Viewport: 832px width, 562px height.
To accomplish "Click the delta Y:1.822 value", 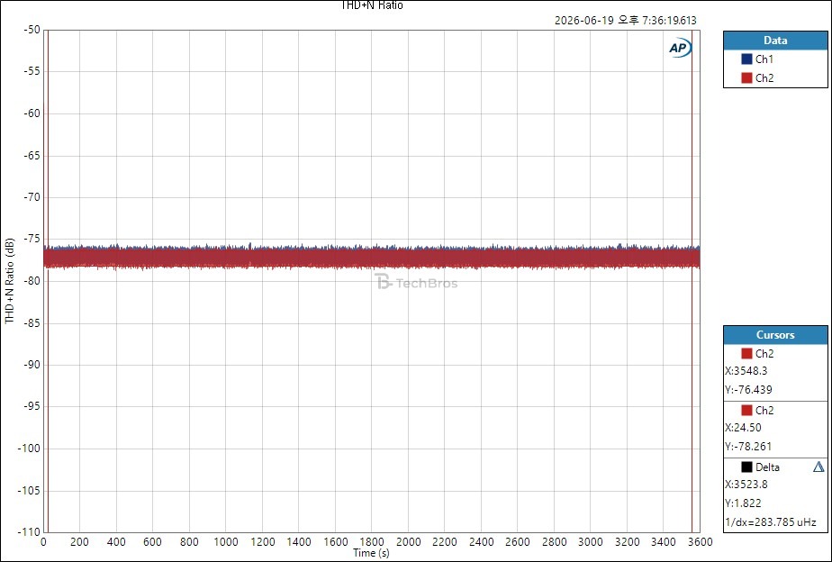I will 743,503.
